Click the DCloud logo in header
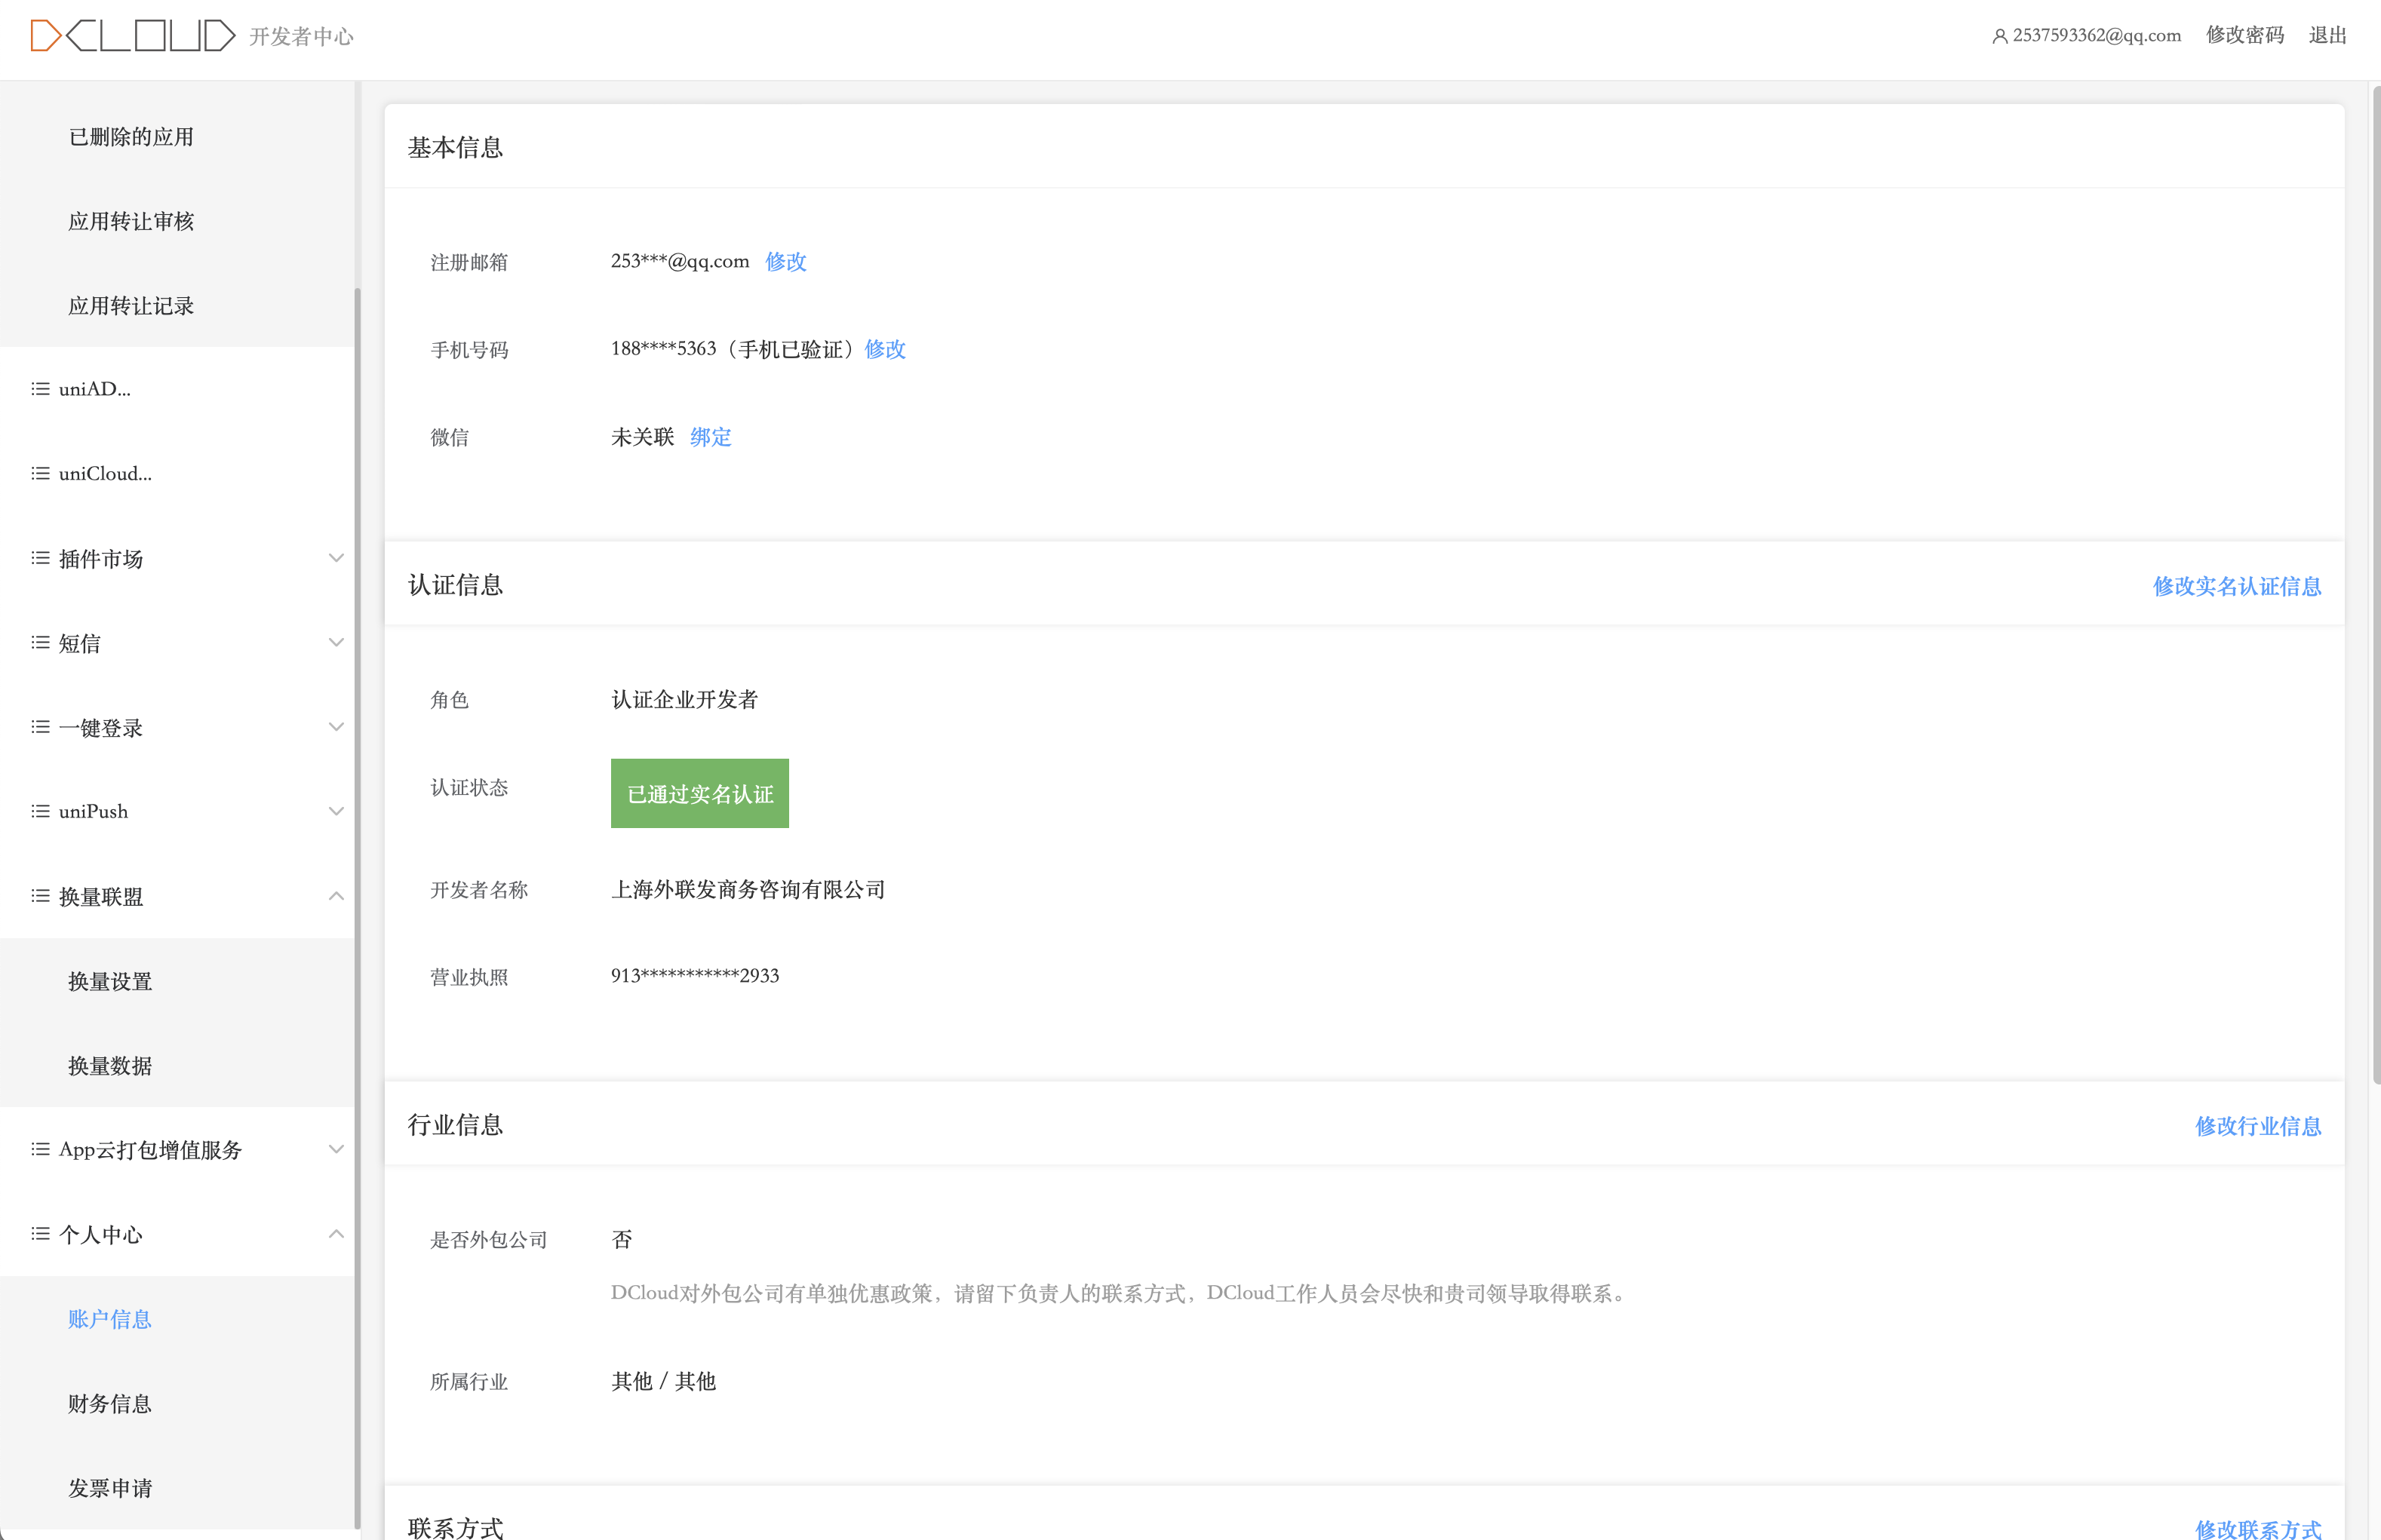This screenshot has width=2381, height=1540. coord(132,36)
